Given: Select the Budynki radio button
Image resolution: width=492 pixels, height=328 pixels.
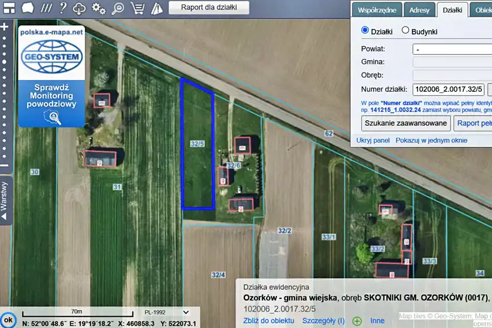Looking at the screenshot, I should tap(406, 30).
